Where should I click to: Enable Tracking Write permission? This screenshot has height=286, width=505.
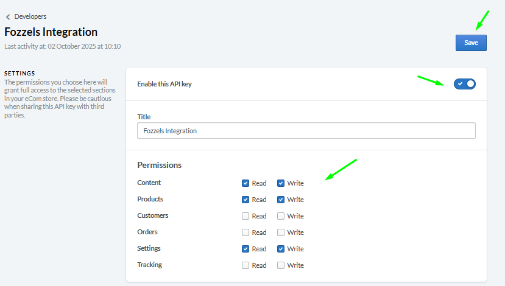(281, 265)
